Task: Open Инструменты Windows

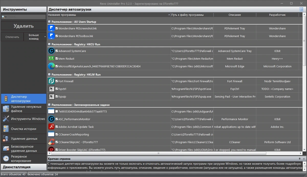Action: [24, 119]
